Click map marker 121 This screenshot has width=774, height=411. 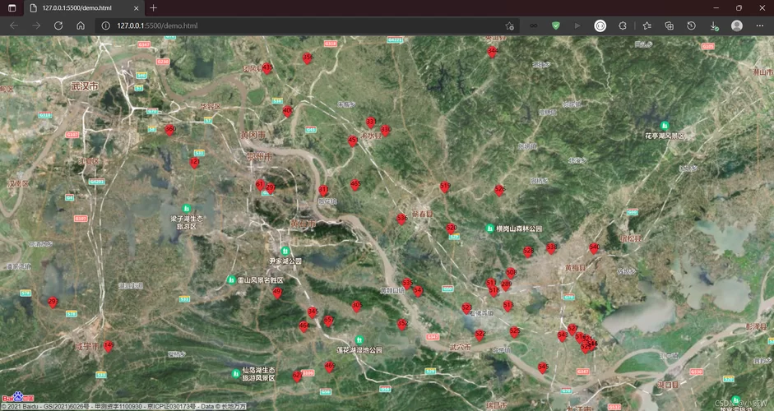[194, 162]
